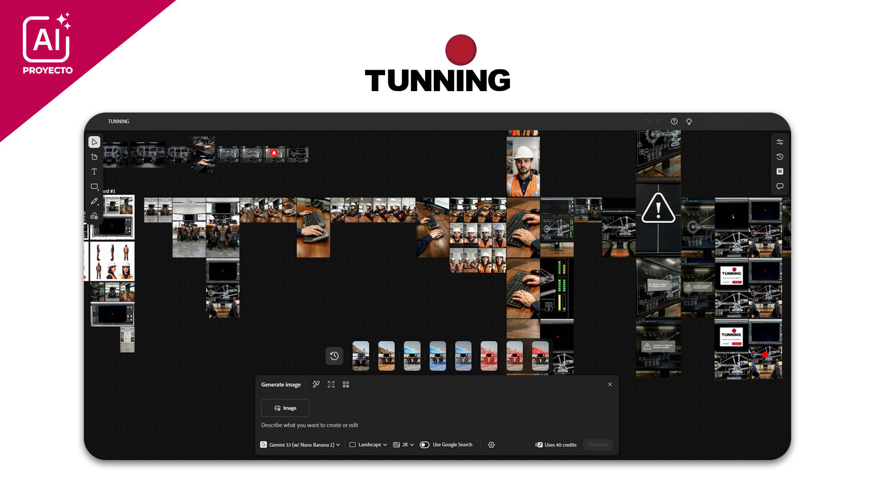The image size is (875, 492).
Task: Select the Text tool
Action: coord(94,172)
